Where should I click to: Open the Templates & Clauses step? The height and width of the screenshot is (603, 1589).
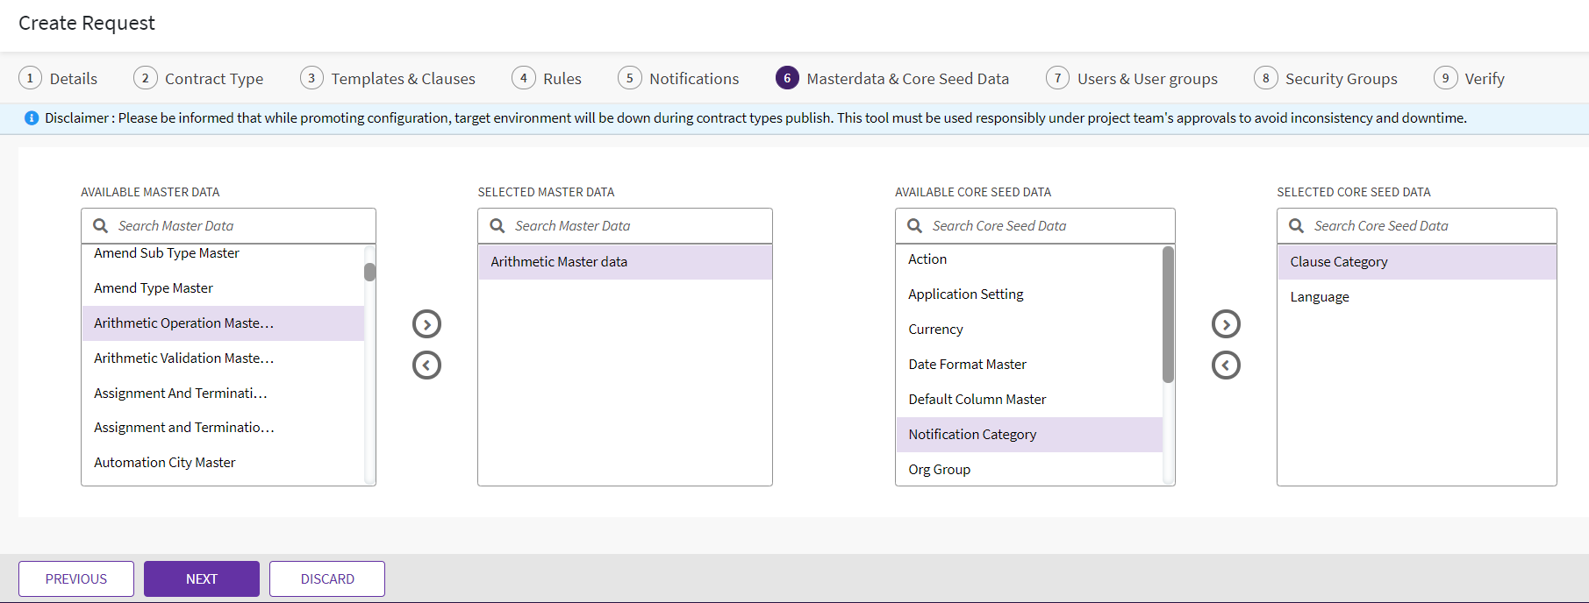point(403,79)
